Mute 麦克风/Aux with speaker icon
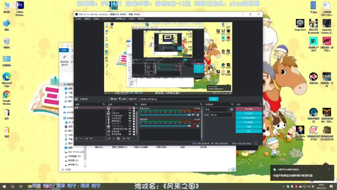337x190 pixels. coord(193,115)
